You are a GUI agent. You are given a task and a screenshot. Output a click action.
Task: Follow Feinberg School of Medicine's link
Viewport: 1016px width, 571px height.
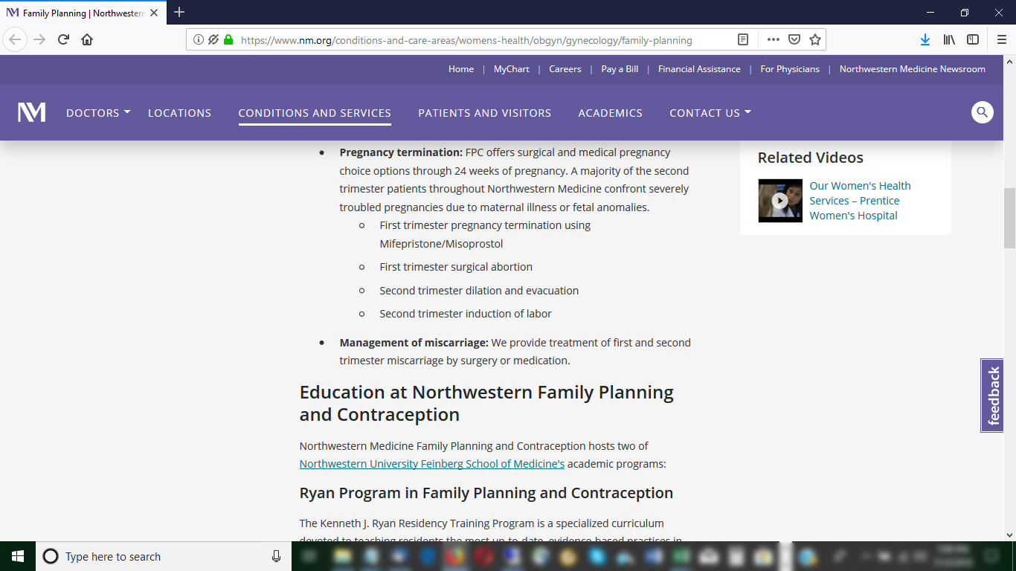point(432,464)
